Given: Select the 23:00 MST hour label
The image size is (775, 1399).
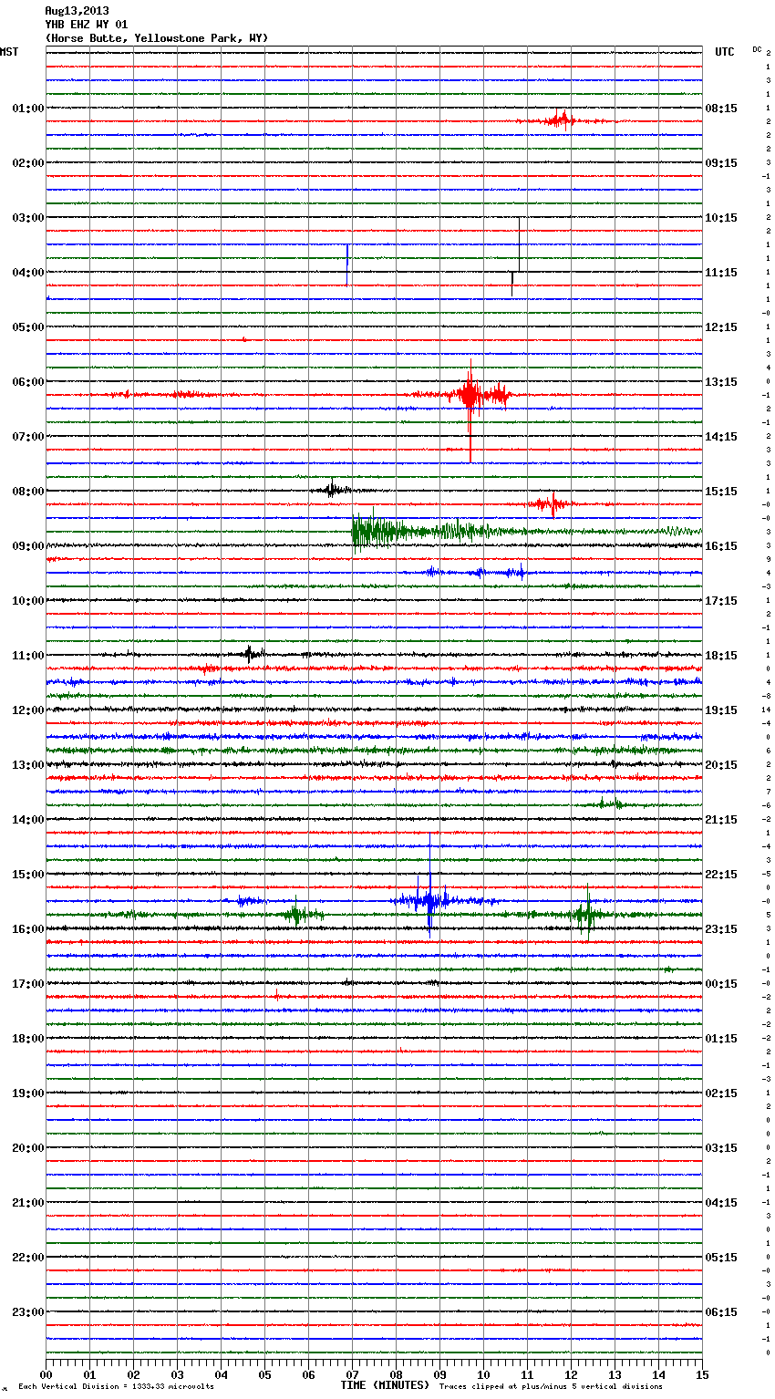Looking at the screenshot, I should click(x=28, y=1312).
